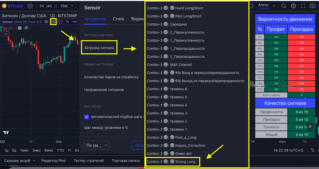This screenshot has width=319, height=169.
Task: Open Sensor source code braces icon
Action: [x=60, y=22]
